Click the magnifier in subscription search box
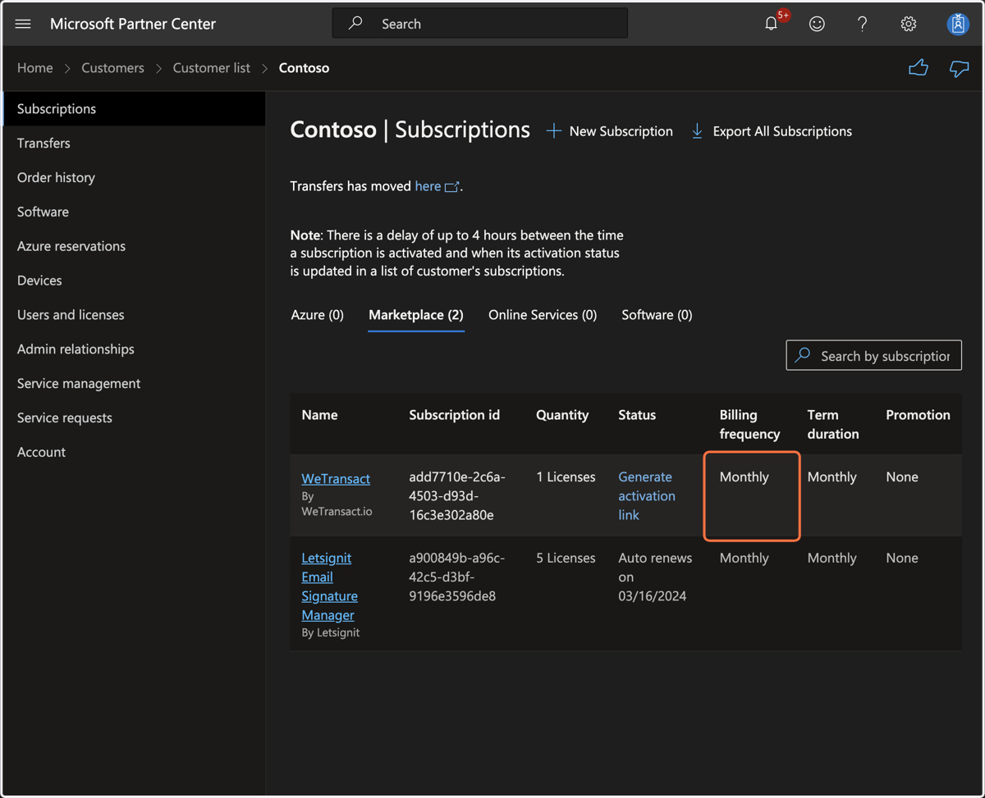Image resolution: width=985 pixels, height=798 pixels. click(x=804, y=355)
